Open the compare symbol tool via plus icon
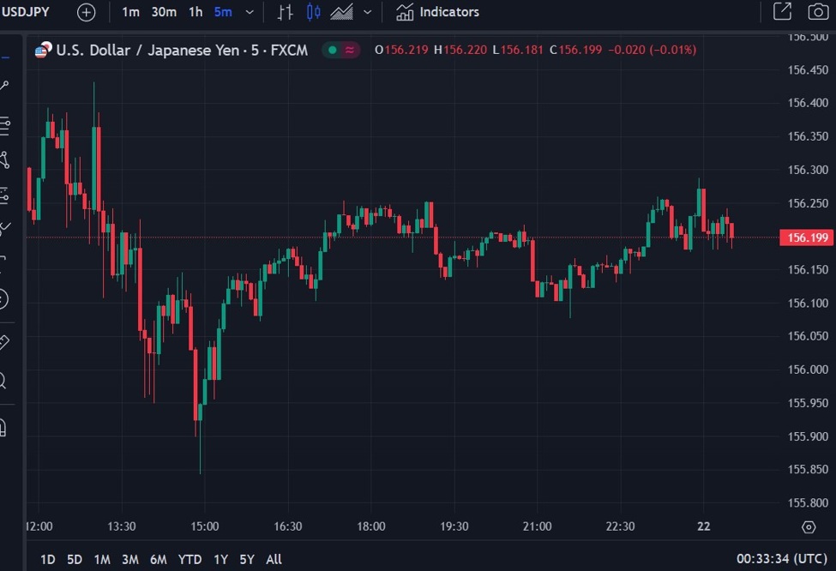 pyautogui.click(x=86, y=12)
